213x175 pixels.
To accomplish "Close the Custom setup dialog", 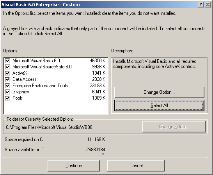I will 208,5.
